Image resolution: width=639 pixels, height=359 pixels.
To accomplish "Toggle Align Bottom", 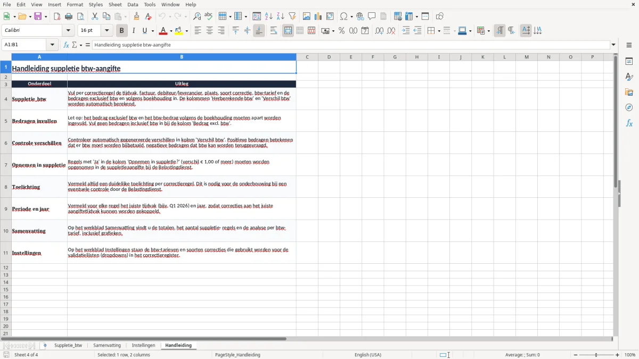I will [259, 31].
